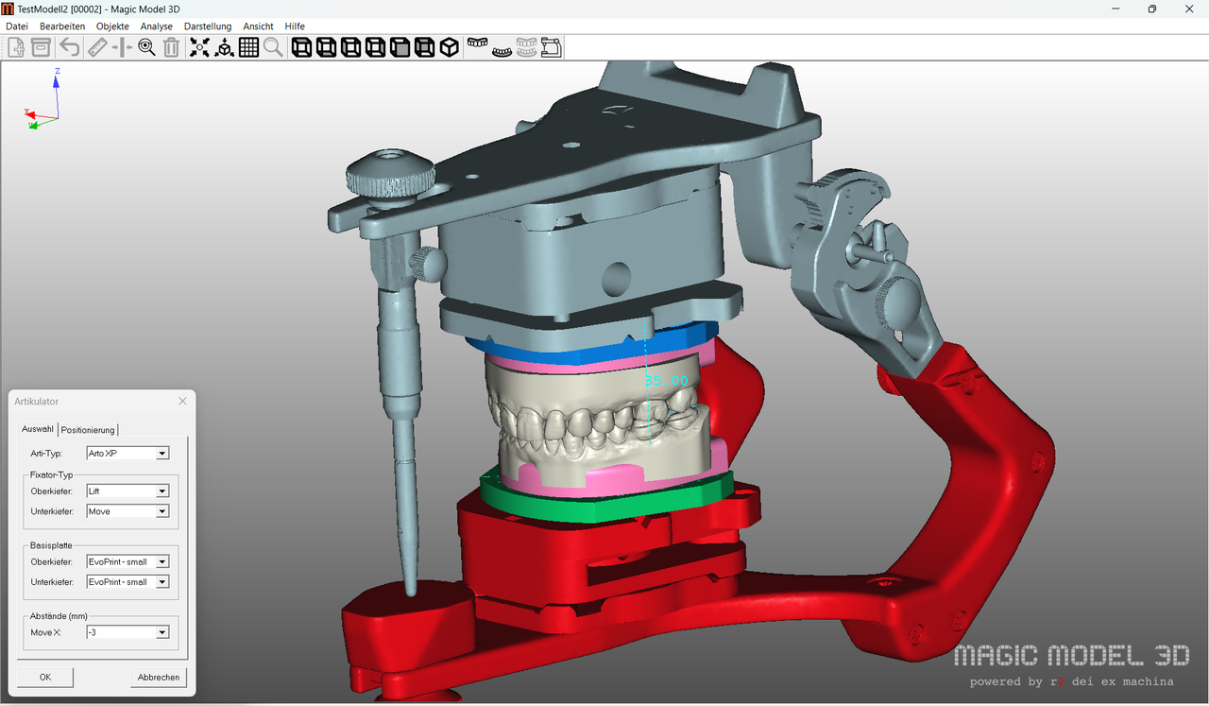Click the articulator icon in the toolbar
Screen dimensions: 1209x706
click(552, 47)
